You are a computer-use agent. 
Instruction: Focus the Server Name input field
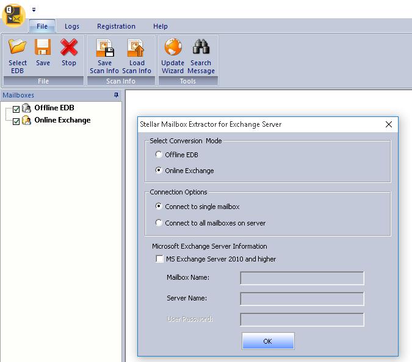[302, 299]
